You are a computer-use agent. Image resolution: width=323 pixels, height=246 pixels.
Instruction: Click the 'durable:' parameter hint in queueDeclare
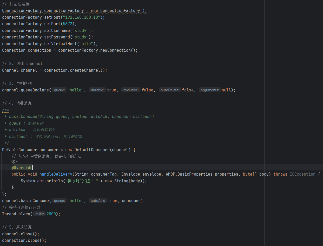97,90
